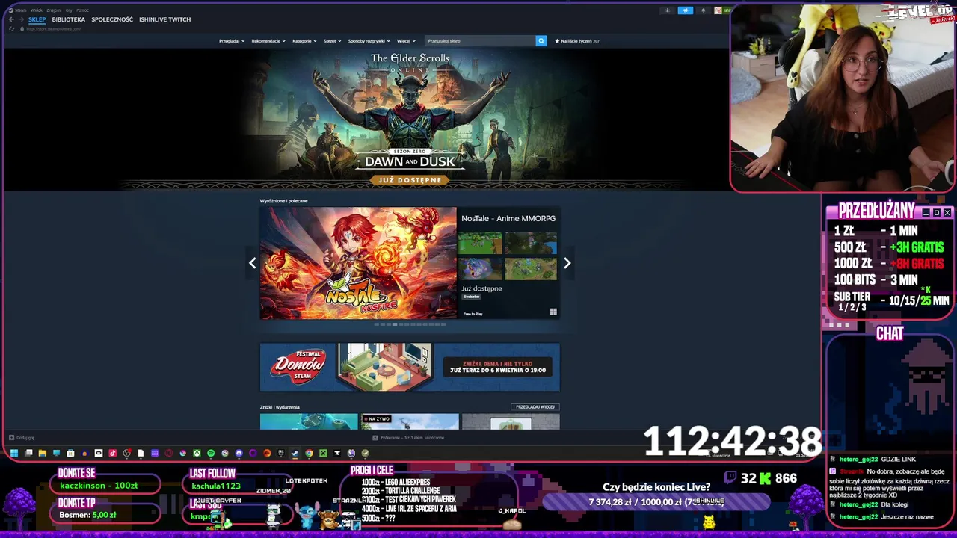Open Opera GX from taskbar
Viewport: 957px width, 538px height.
(x=168, y=453)
